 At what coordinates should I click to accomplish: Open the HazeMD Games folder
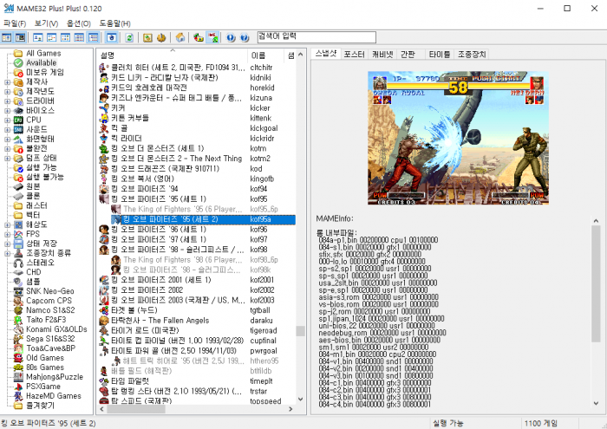[54, 396]
